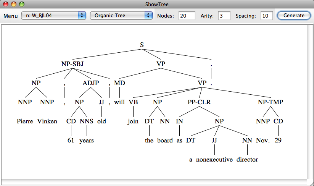The height and width of the screenshot is (186, 314).
Task: Zoom the ShowTree window
Action: [22, 4]
